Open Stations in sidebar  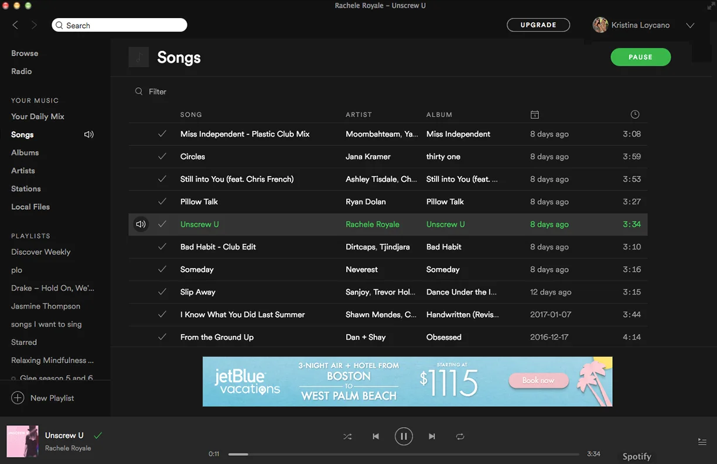click(x=26, y=189)
